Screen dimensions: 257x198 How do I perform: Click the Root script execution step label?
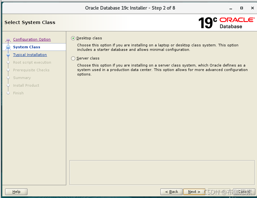[32, 62]
